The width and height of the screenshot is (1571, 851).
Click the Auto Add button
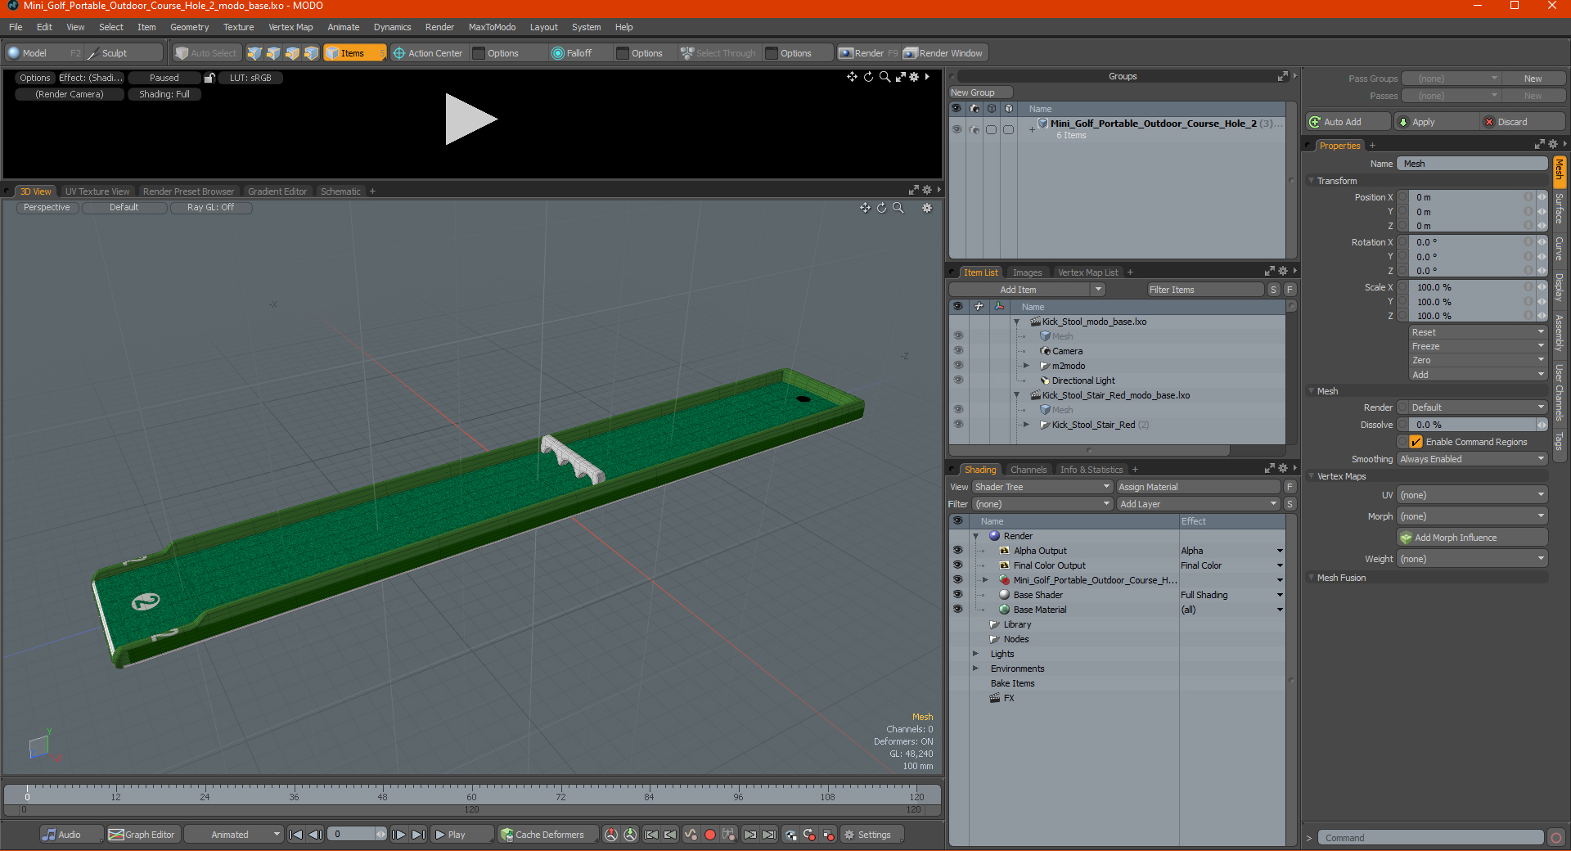pos(1348,122)
